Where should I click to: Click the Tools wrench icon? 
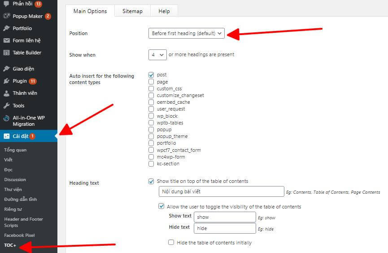(6, 106)
